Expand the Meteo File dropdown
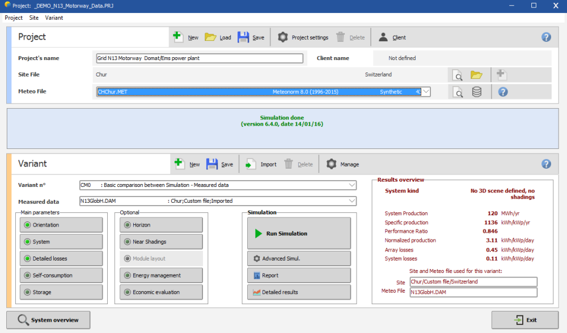Viewport: 567px width, 333px height. pos(425,92)
